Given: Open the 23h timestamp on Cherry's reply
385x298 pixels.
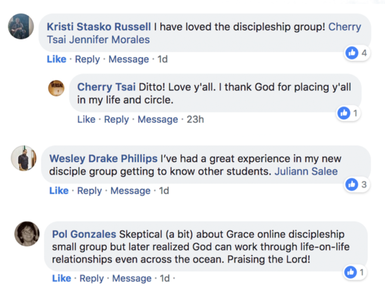Looking at the screenshot, I should tap(195, 119).
